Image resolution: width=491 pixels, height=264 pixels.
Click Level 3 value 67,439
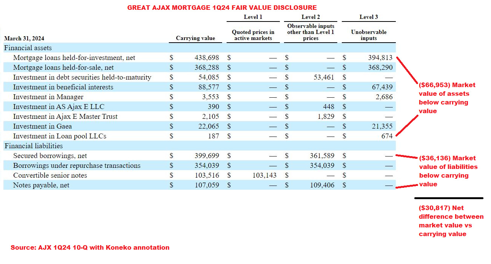tap(382, 87)
